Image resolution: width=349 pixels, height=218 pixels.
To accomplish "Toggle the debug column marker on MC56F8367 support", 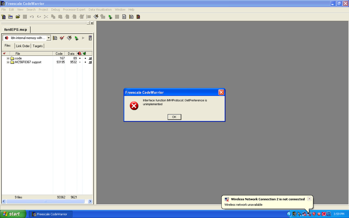I will coord(79,62).
